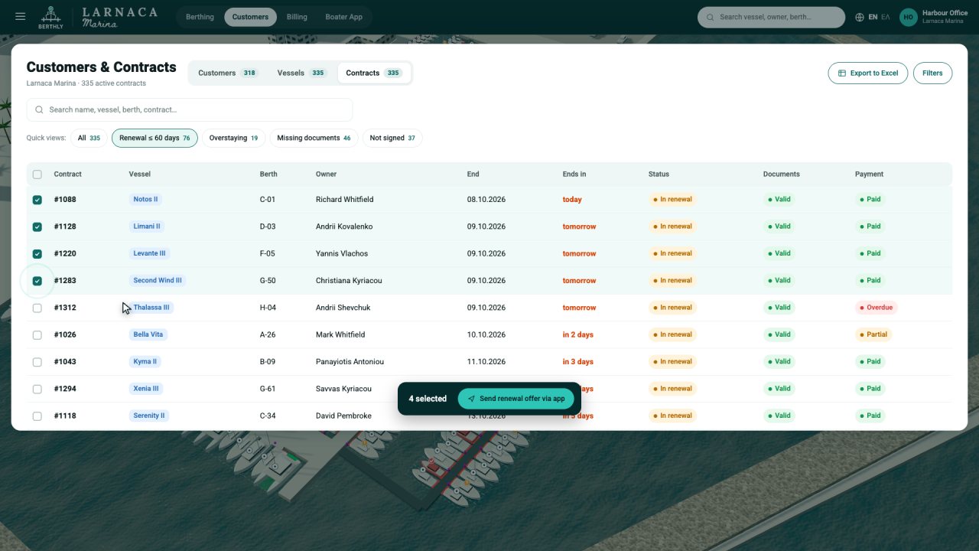This screenshot has width=979, height=551.
Task: Go to the Billing section
Action: click(297, 17)
